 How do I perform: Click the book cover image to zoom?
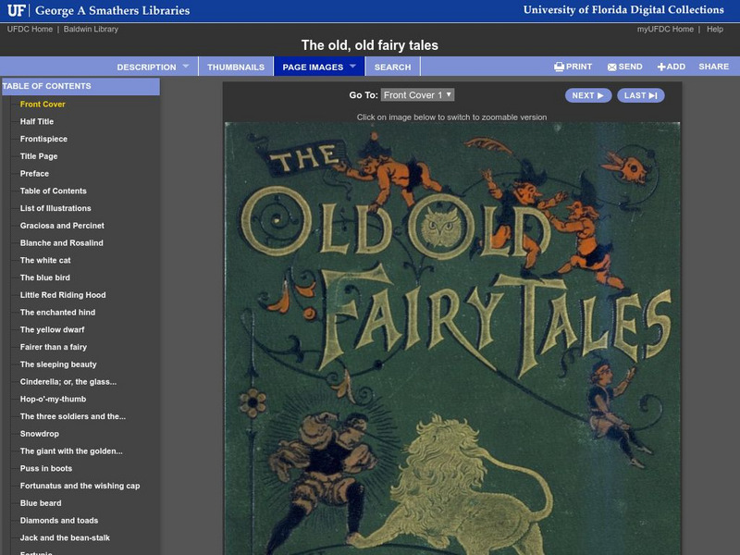(452, 339)
